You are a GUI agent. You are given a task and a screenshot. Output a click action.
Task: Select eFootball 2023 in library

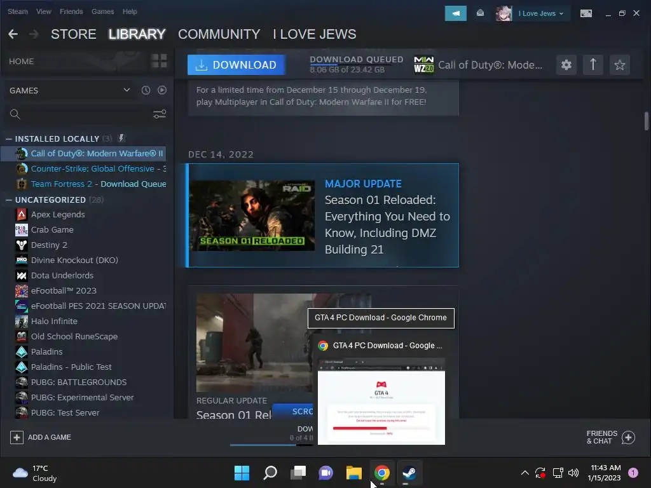click(83, 291)
